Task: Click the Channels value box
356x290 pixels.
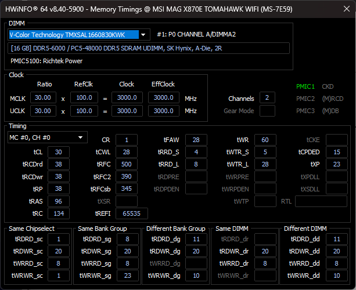Action: pyautogui.click(x=267, y=98)
